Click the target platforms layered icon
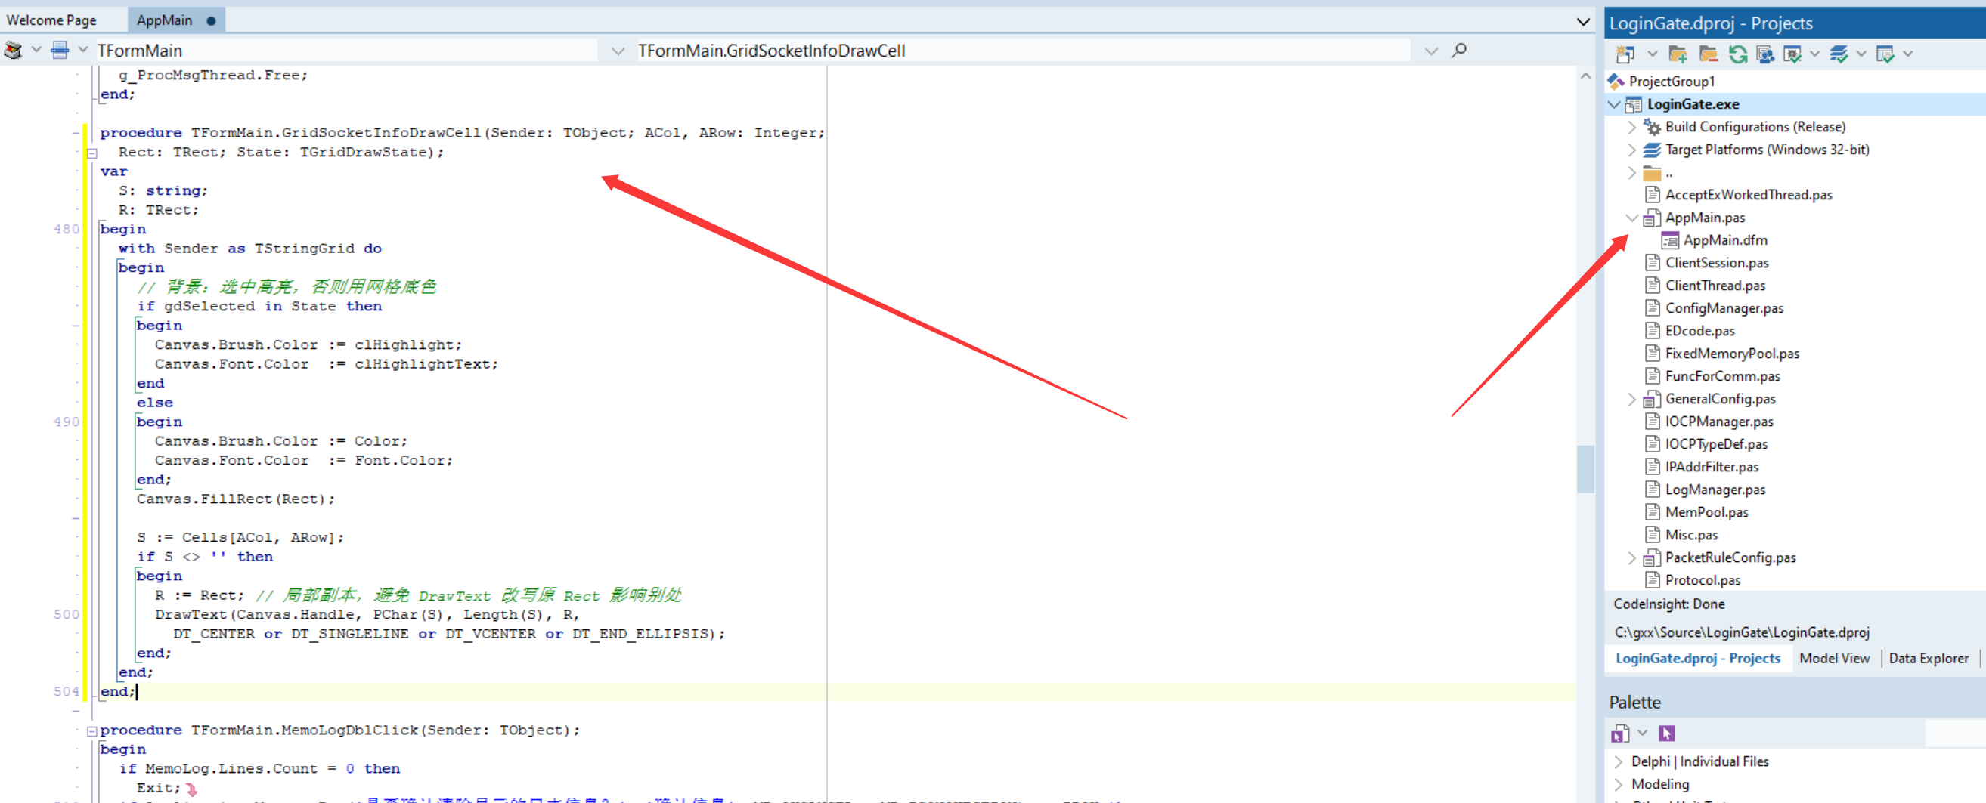This screenshot has width=1986, height=803. click(x=1651, y=150)
